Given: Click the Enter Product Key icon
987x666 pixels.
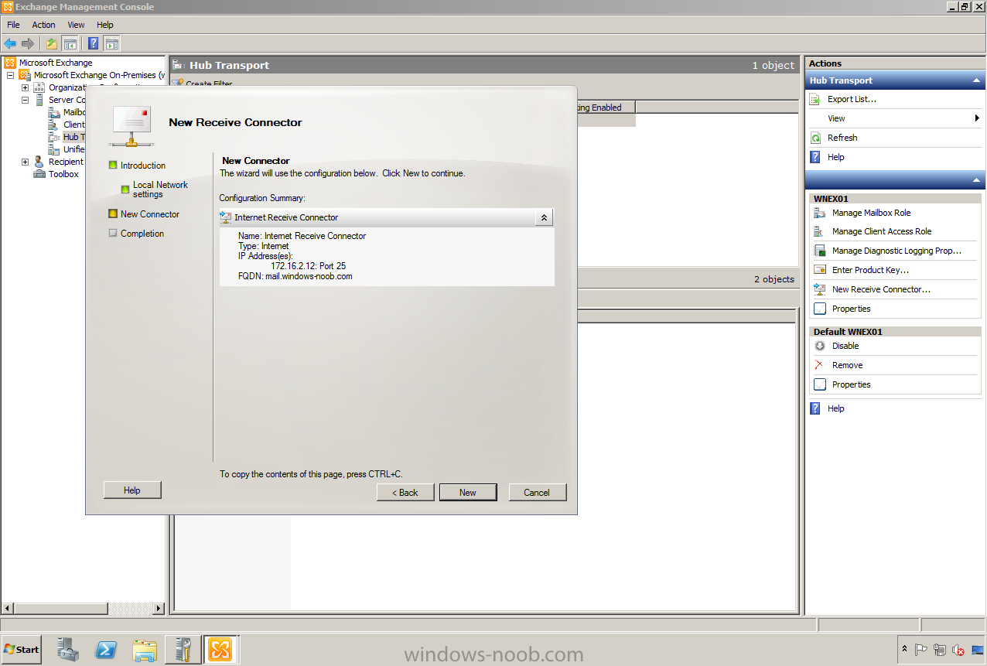Looking at the screenshot, I should point(820,270).
